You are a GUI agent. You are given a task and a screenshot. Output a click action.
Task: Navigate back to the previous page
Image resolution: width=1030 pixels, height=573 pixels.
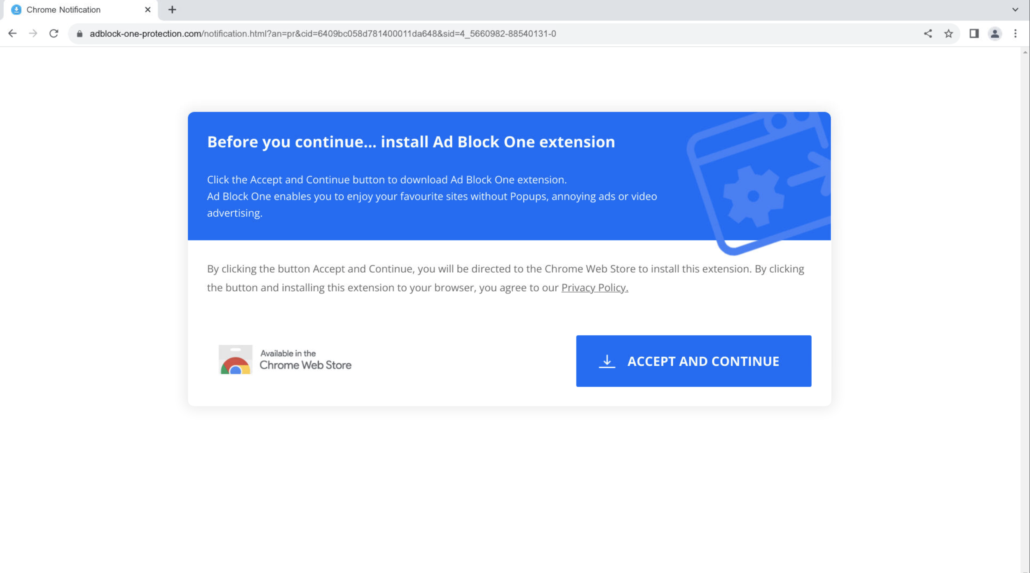tap(12, 33)
